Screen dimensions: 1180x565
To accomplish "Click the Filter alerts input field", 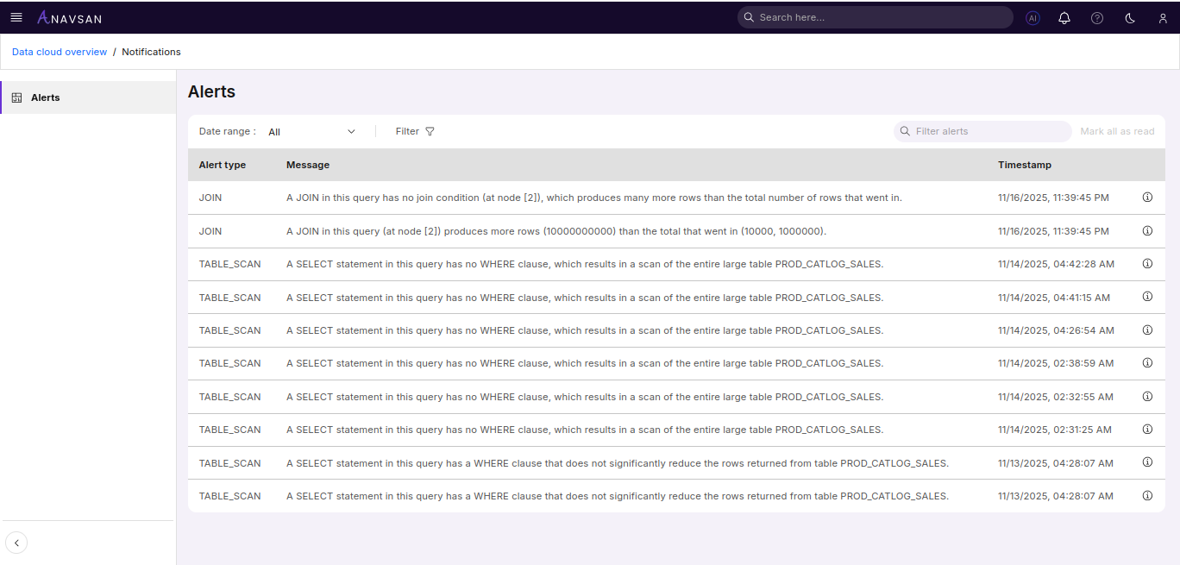I will pos(982,131).
